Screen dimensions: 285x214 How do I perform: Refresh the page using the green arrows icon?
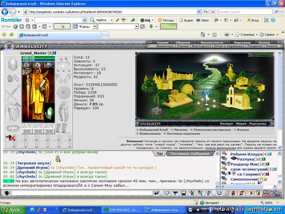[x=206, y=12]
